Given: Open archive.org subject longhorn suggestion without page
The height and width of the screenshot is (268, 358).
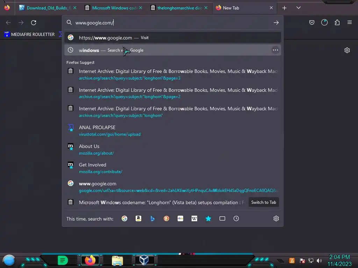Looking at the screenshot, I should [x=173, y=112].
